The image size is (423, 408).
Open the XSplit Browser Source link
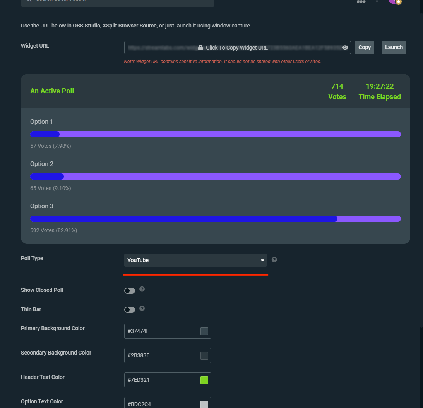[129, 25]
